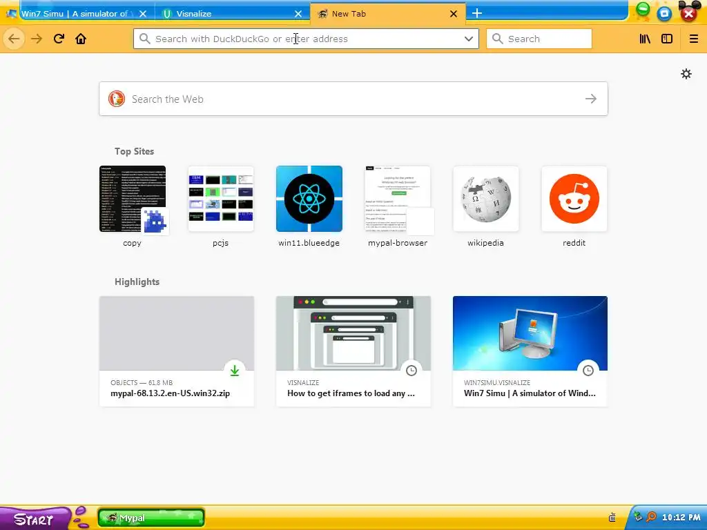
Task: Submit web search with arrow button
Action: coord(591,99)
